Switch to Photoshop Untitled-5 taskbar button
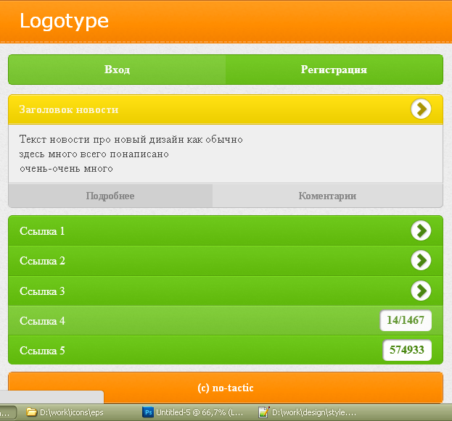 tap(193, 412)
